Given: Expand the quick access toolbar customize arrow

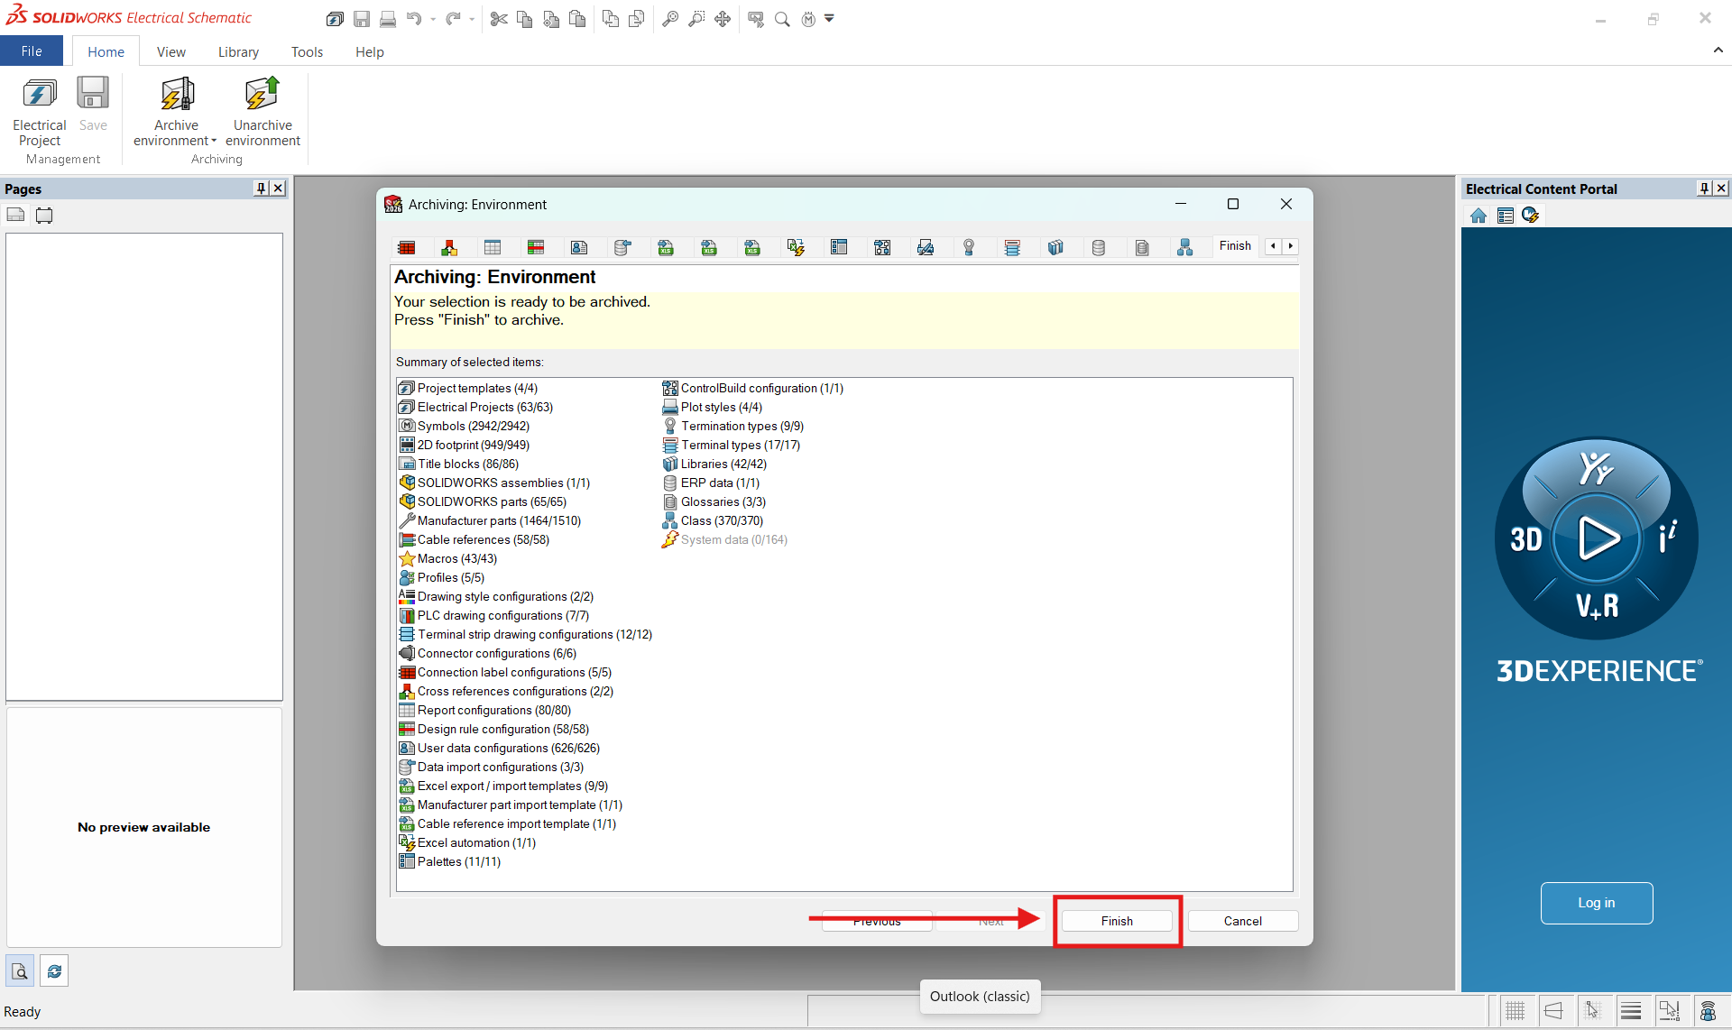Looking at the screenshot, I should [829, 19].
